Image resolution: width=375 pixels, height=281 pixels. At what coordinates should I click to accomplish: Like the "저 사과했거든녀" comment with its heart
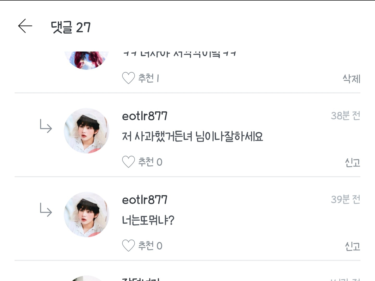tap(128, 162)
